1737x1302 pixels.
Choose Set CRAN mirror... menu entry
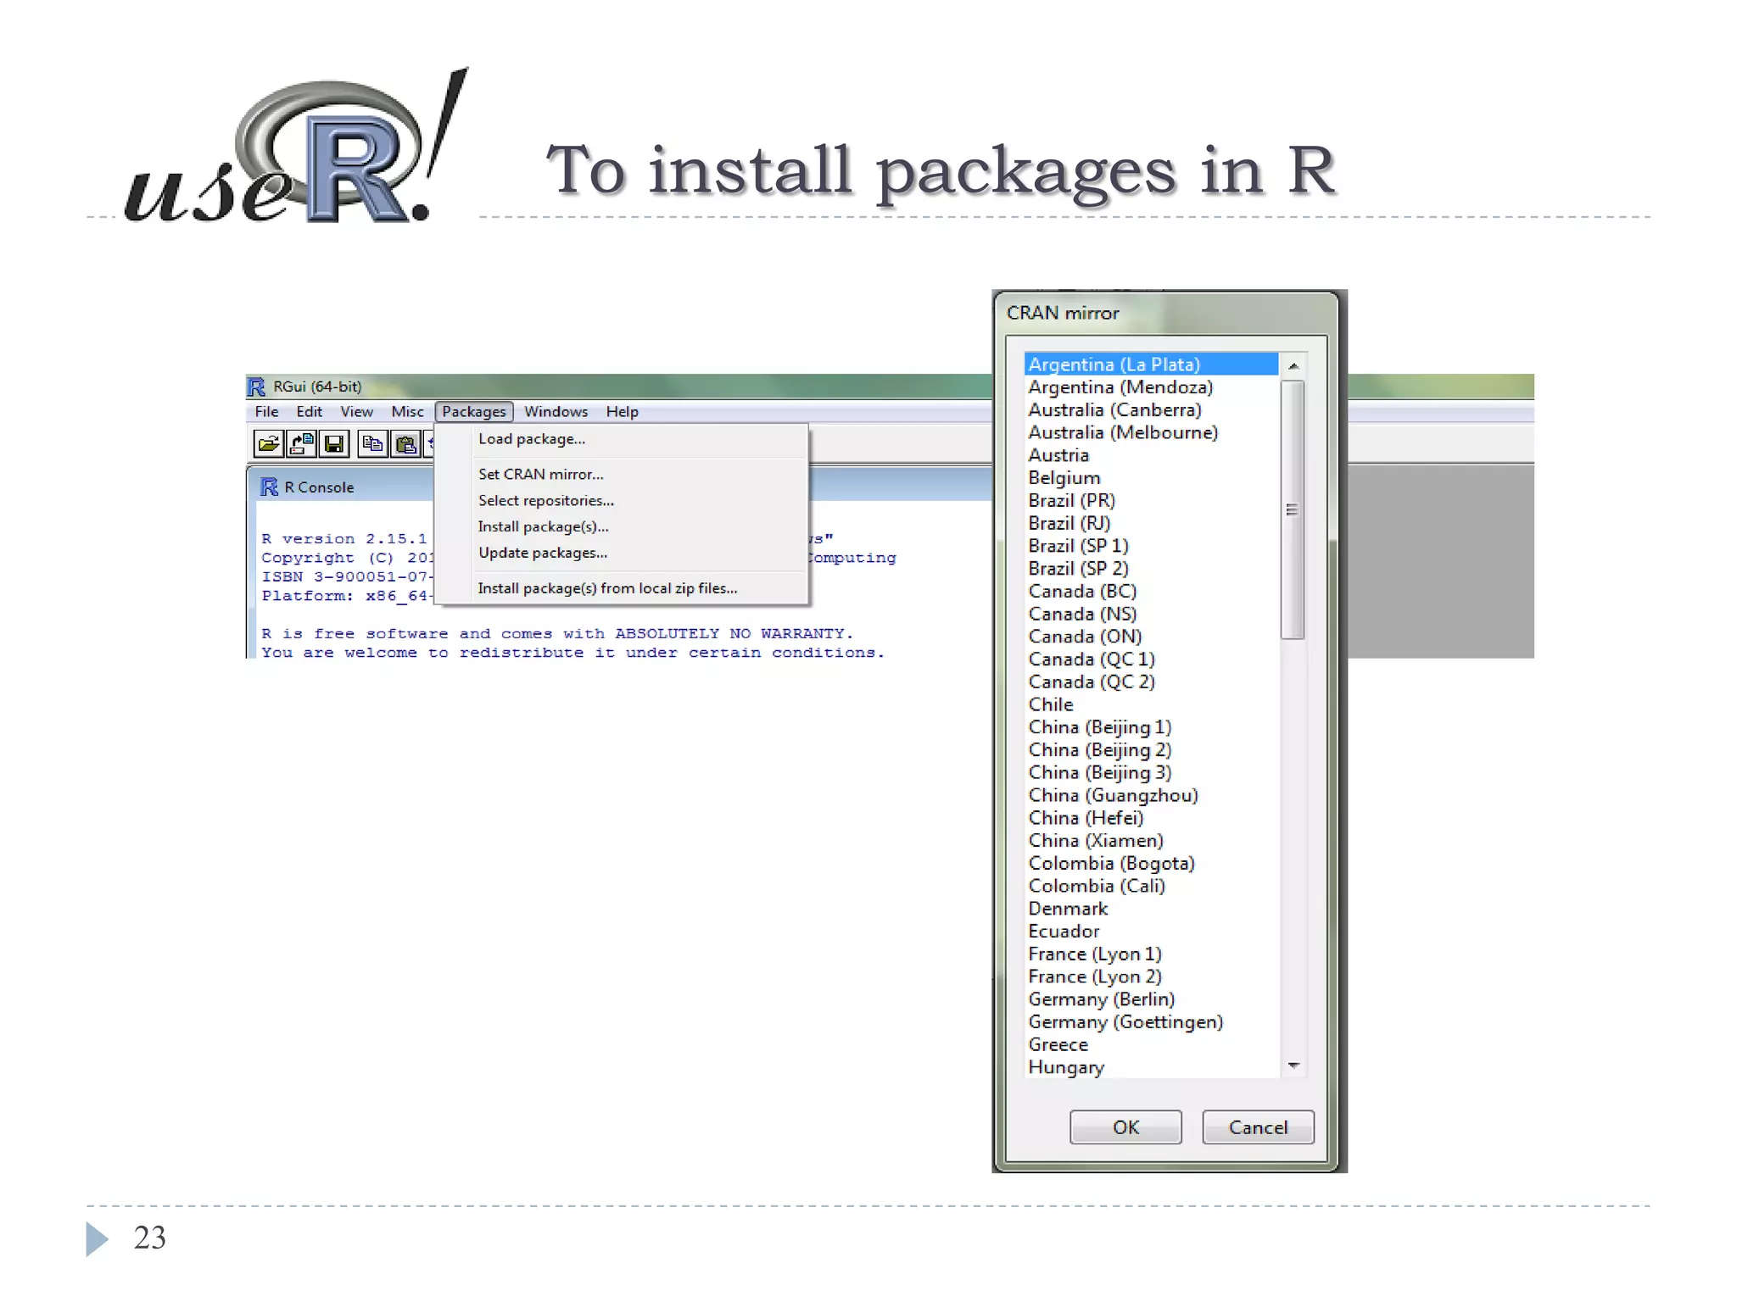tap(621, 474)
